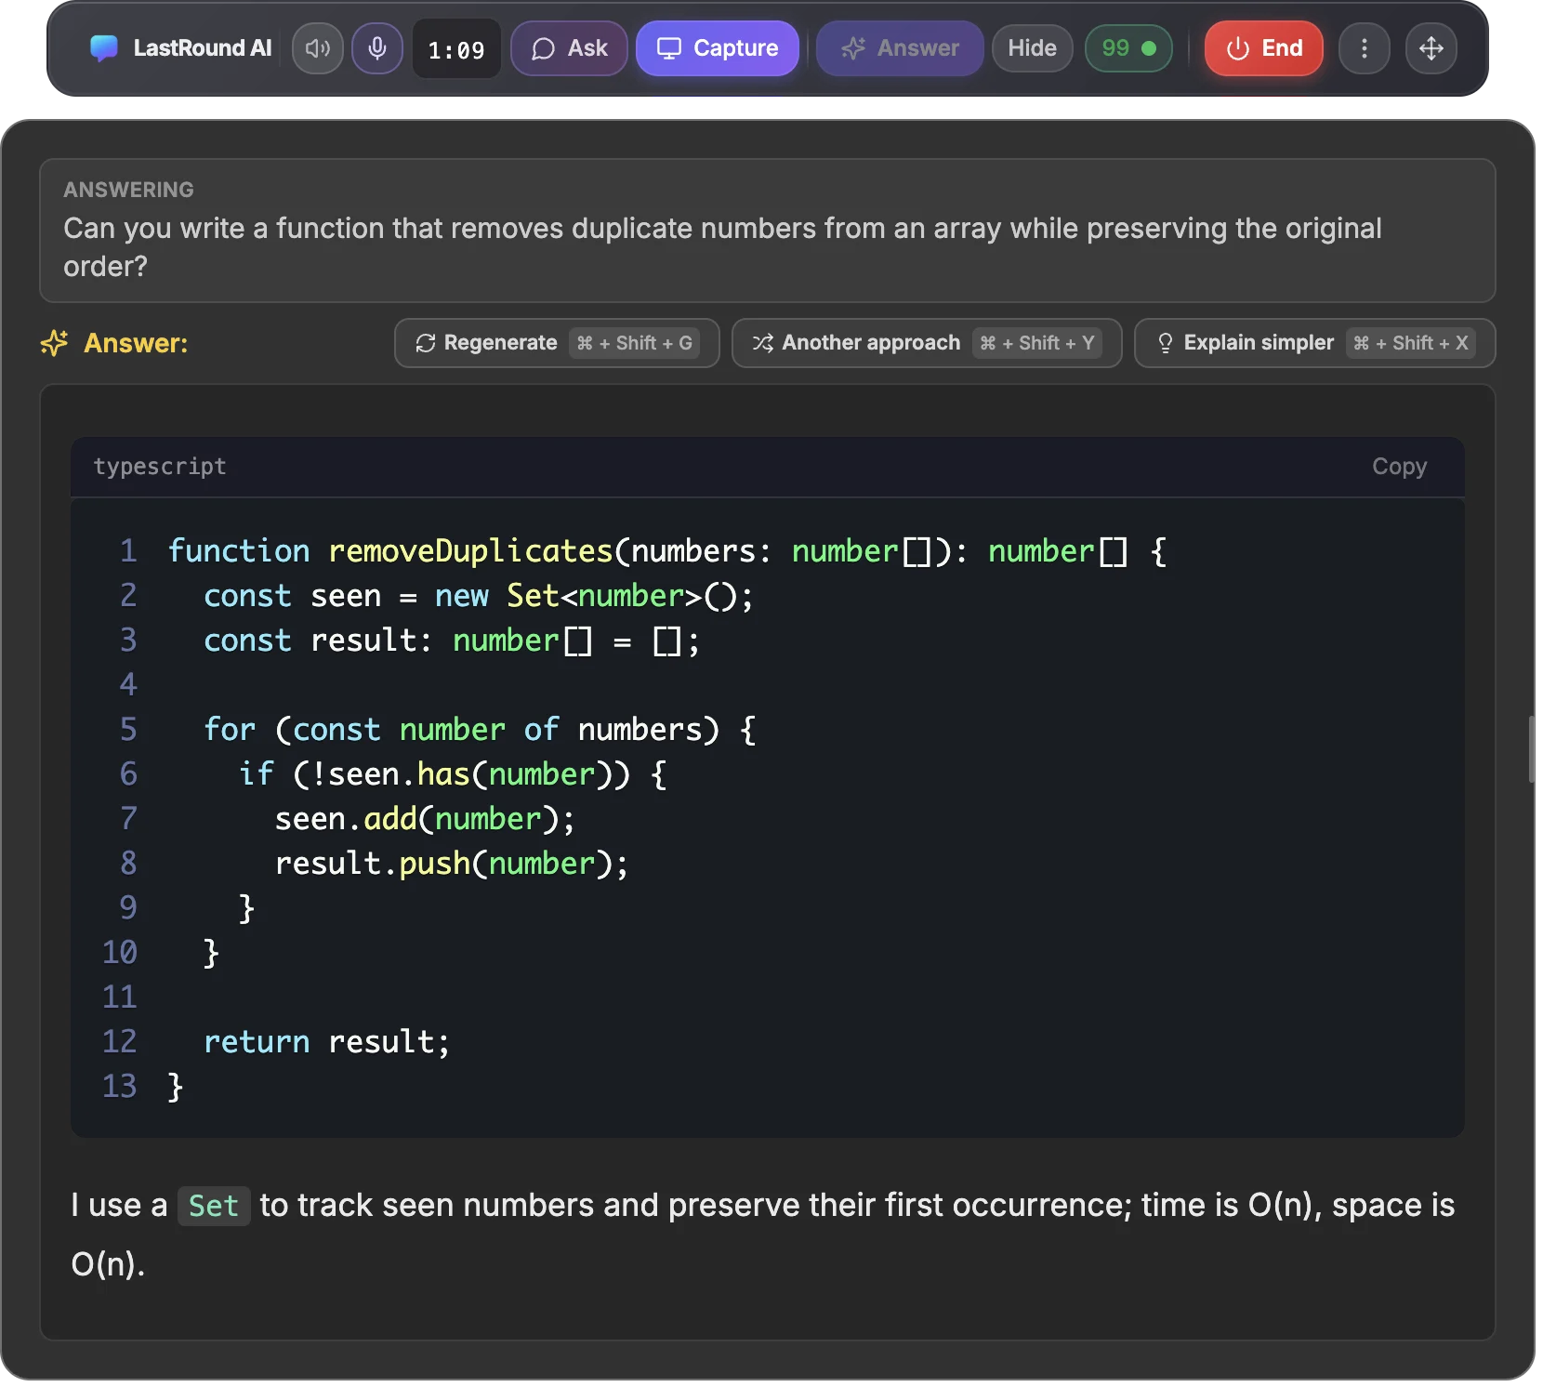Viewport: 1543px width, 1387px height.
Task: Request Another approach
Action: tap(927, 343)
